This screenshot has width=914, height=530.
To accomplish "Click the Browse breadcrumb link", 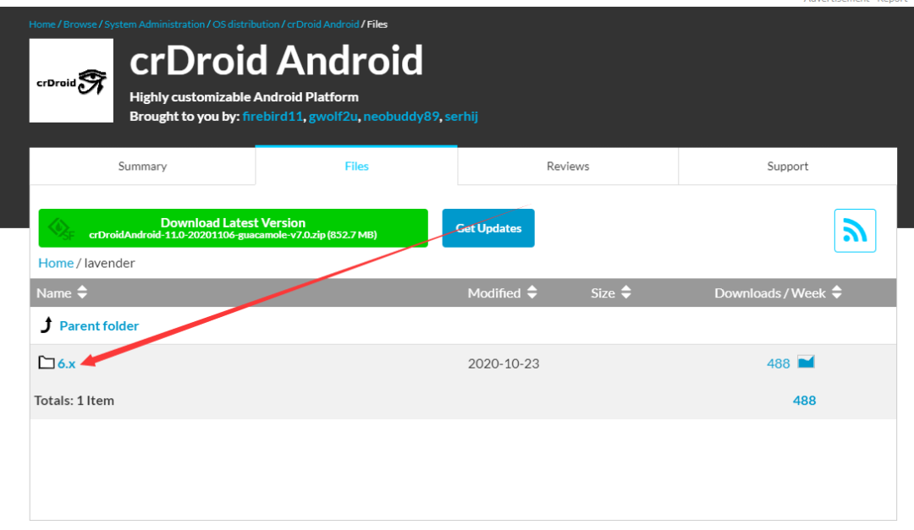I will pyautogui.click(x=80, y=24).
